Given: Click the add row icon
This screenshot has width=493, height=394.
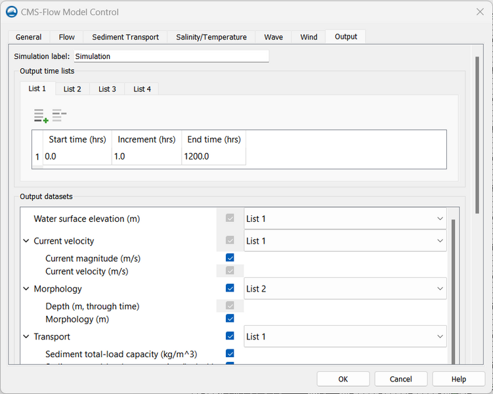Looking at the screenshot, I should 41,116.
